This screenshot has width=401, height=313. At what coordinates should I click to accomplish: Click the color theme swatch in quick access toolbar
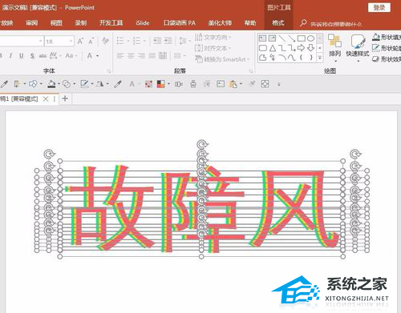161,84
